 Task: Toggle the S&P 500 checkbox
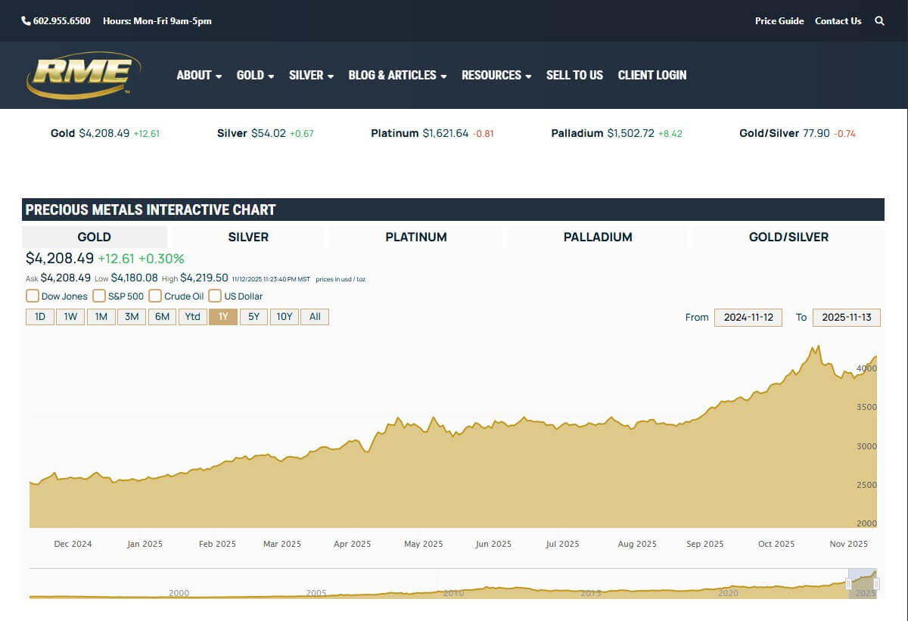coord(99,296)
